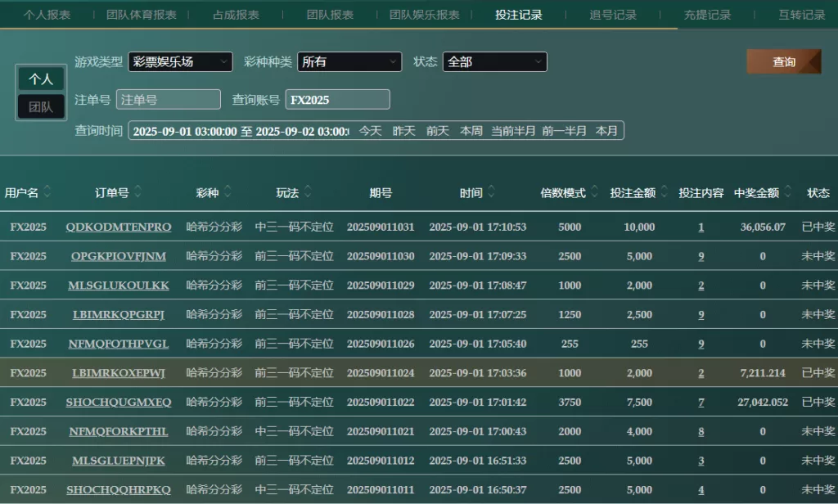
Task: Sort table by 用户名 column arrows
Action: (x=47, y=192)
